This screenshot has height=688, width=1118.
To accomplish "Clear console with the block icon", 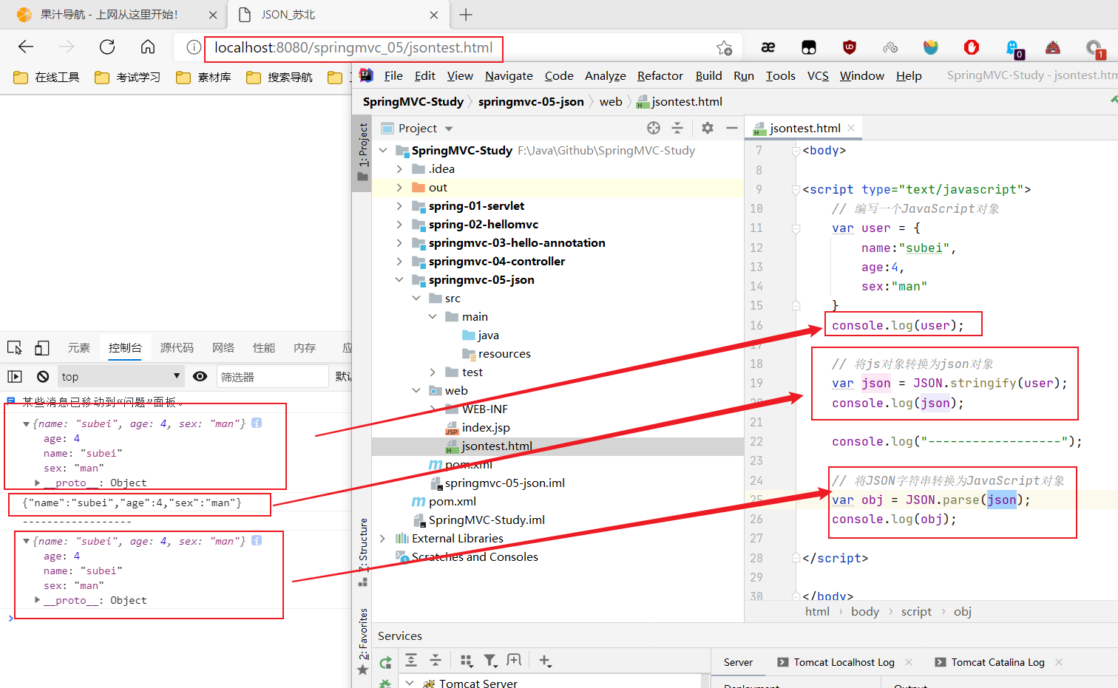I will point(43,376).
